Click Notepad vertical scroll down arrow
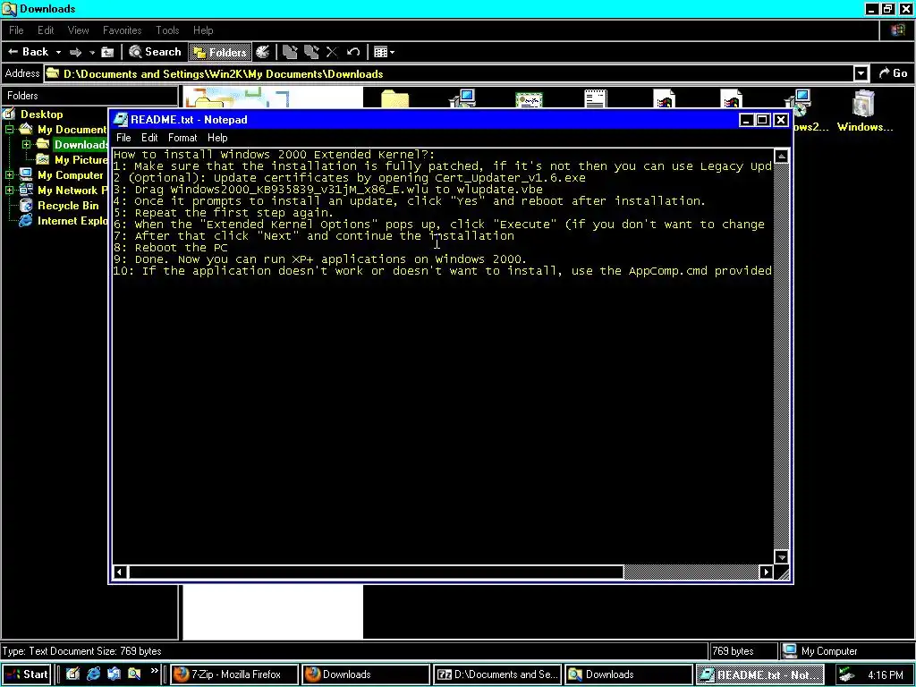The height and width of the screenshot is (687, 916). pos(781,556)
